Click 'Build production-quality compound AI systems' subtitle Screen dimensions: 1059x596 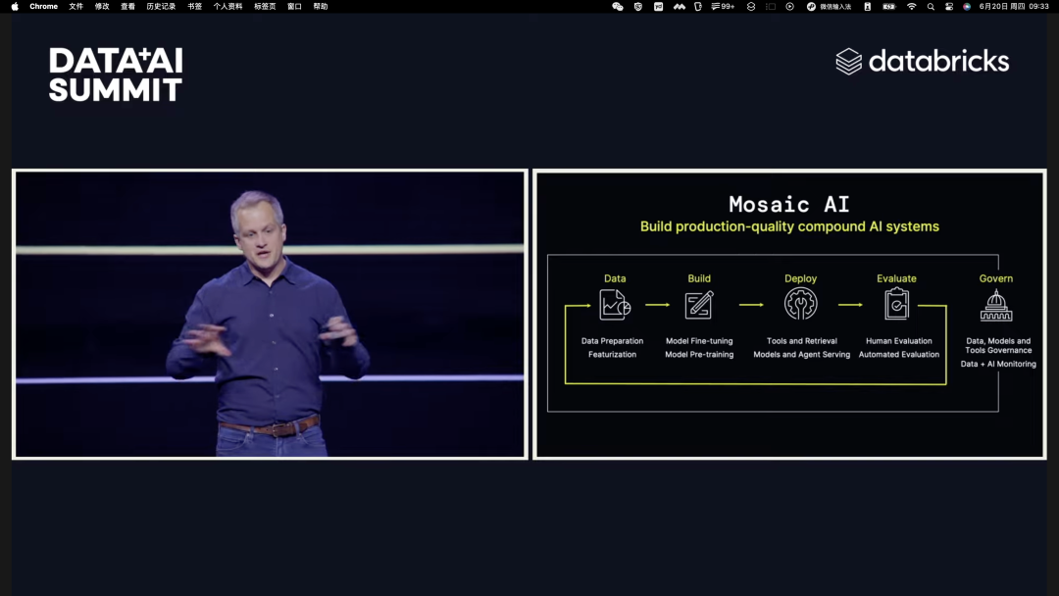point(789,226)
